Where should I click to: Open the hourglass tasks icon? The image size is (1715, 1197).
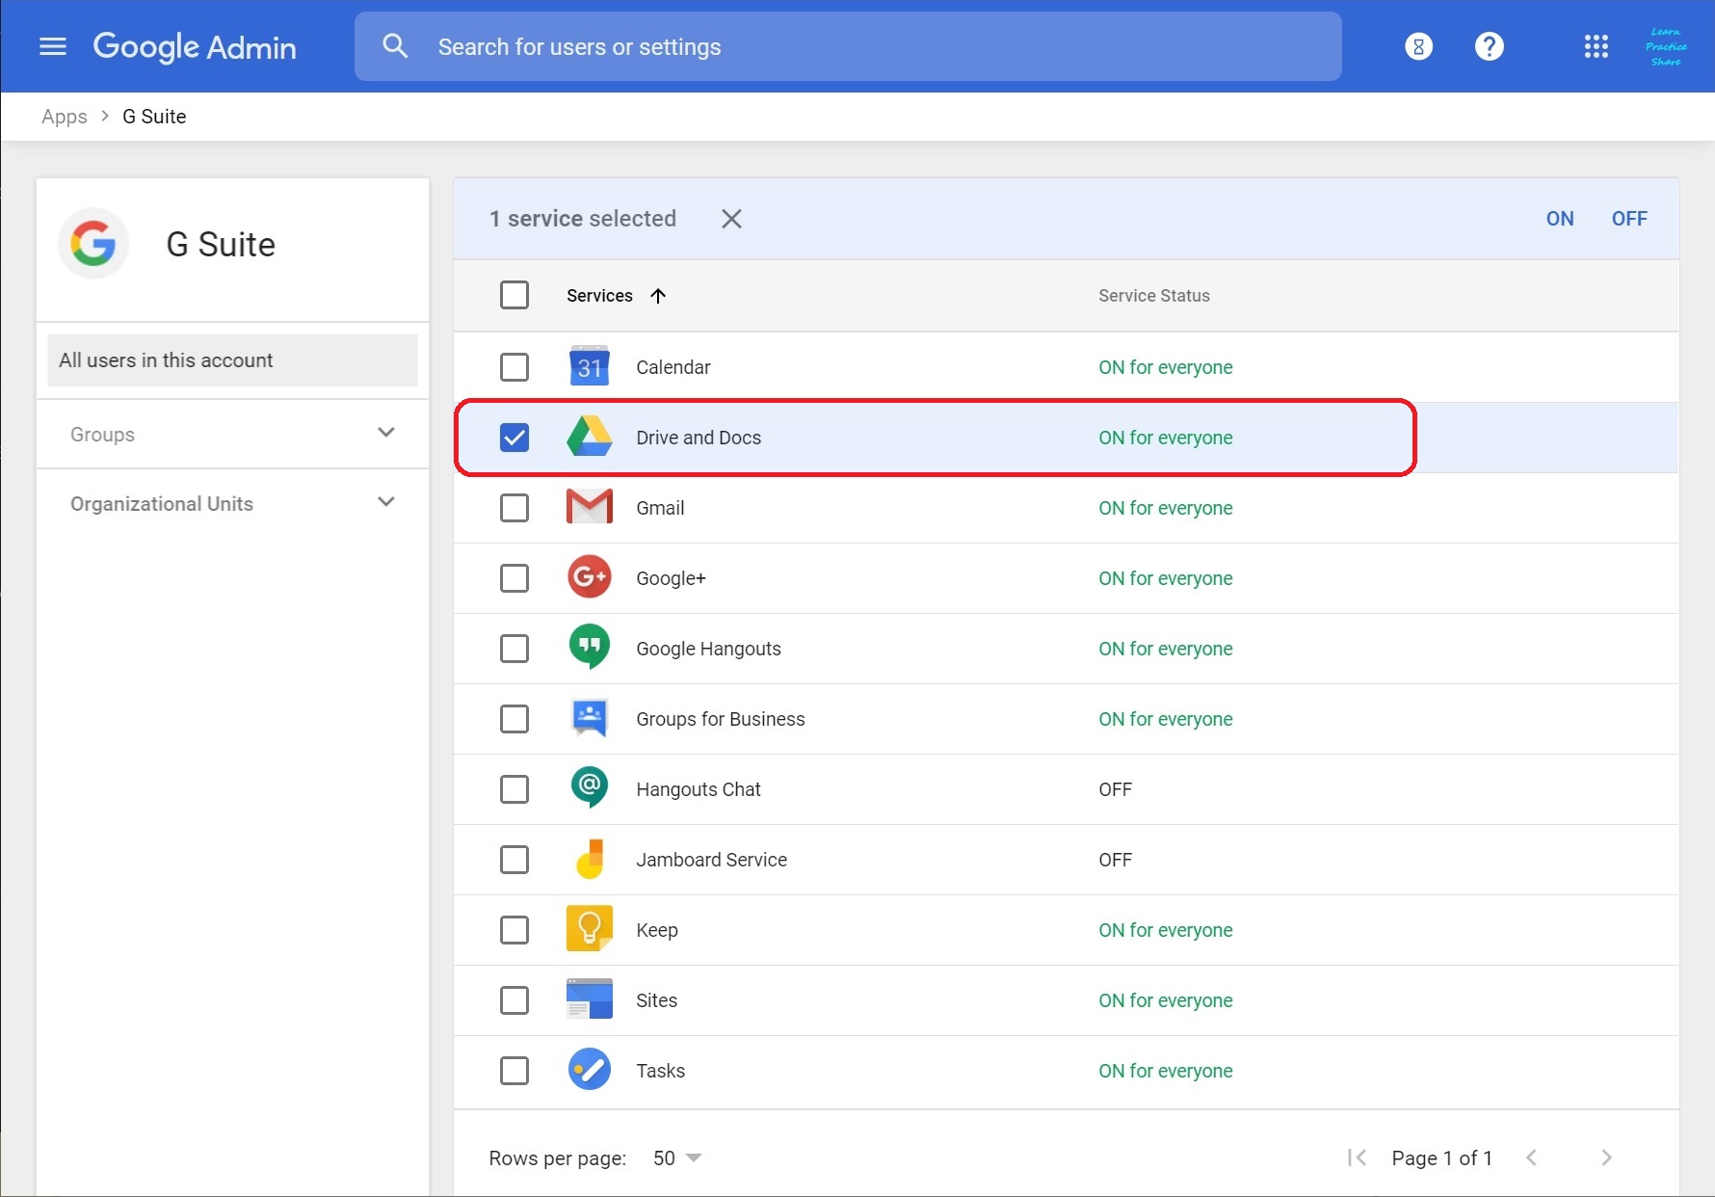click(x=1418, y=46)
